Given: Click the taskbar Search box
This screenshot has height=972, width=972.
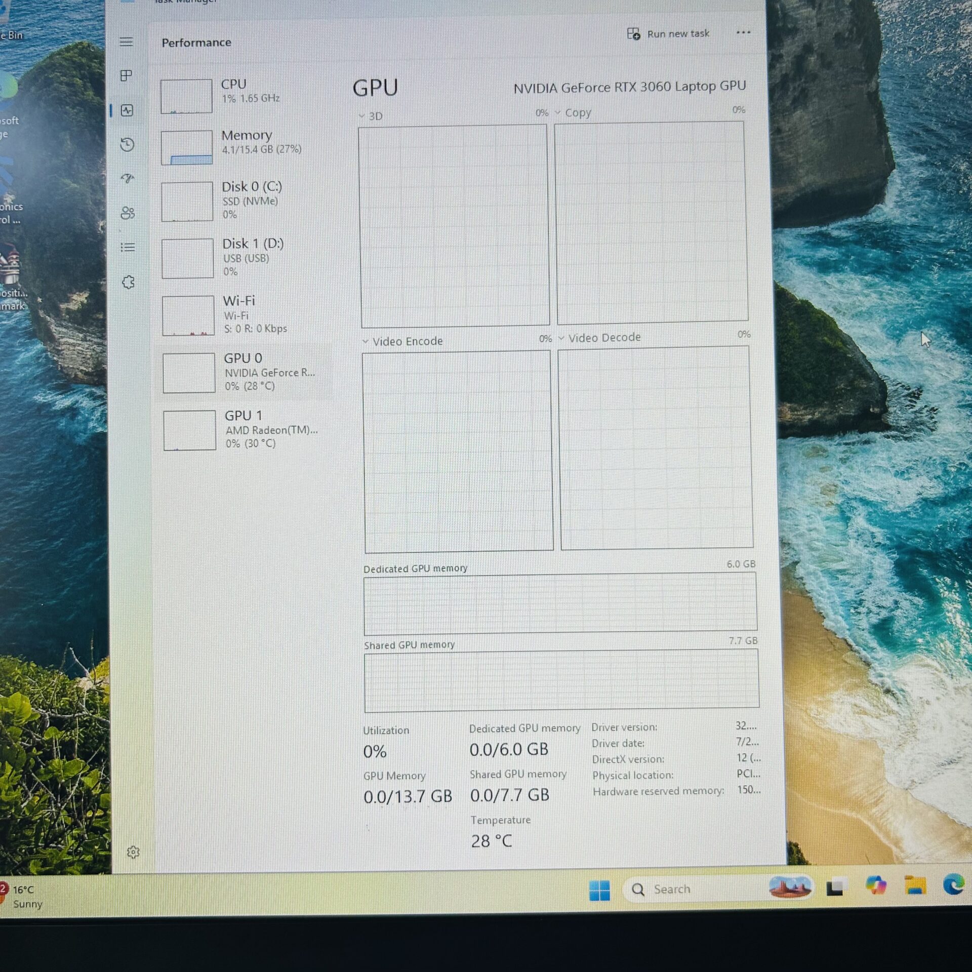Looking at the screenshot, I should 718,889.
